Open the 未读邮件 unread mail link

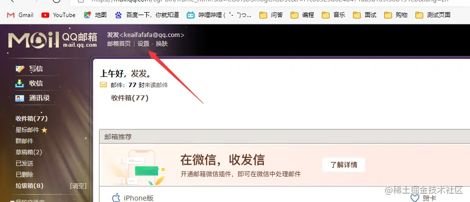(156, 85)
